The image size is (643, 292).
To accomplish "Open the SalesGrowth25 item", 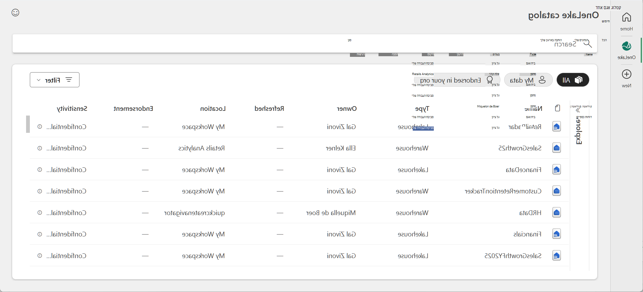I will tap(520, 148).
